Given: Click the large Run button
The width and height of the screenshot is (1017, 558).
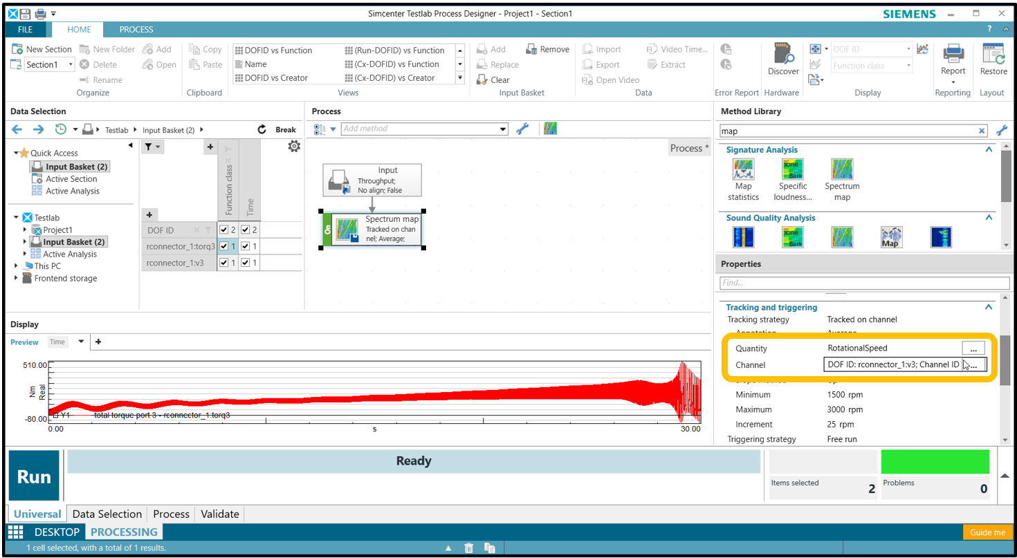Looking at the screenshot, I should click(x=34, y=476).
